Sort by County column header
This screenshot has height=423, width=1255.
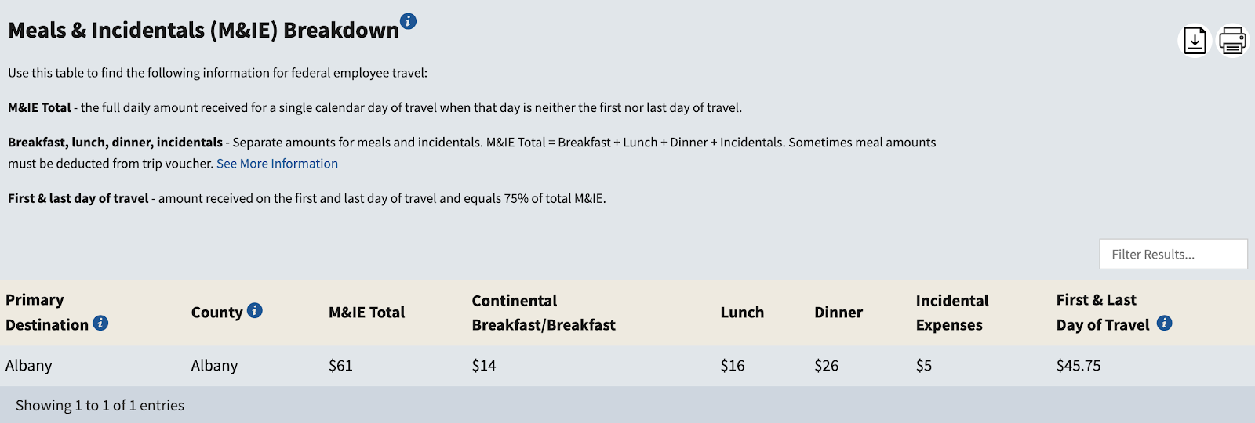coord(216,312)
